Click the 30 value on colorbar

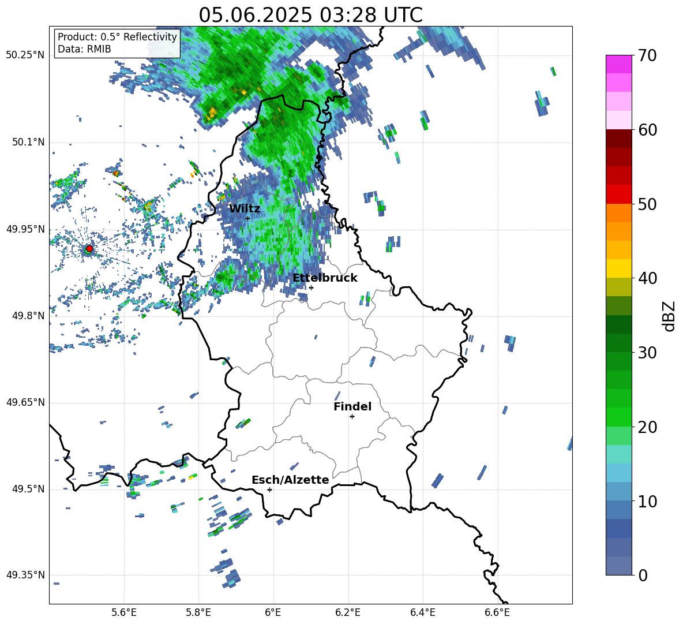(x=647, y=353)
